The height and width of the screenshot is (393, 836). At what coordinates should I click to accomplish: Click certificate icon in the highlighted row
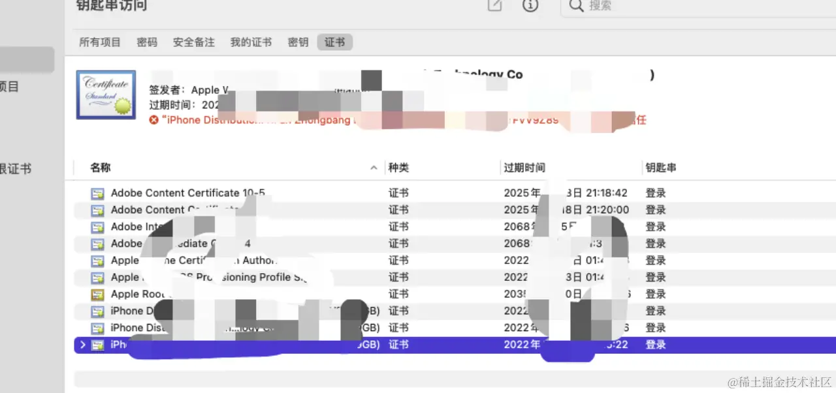pos(97,345)
